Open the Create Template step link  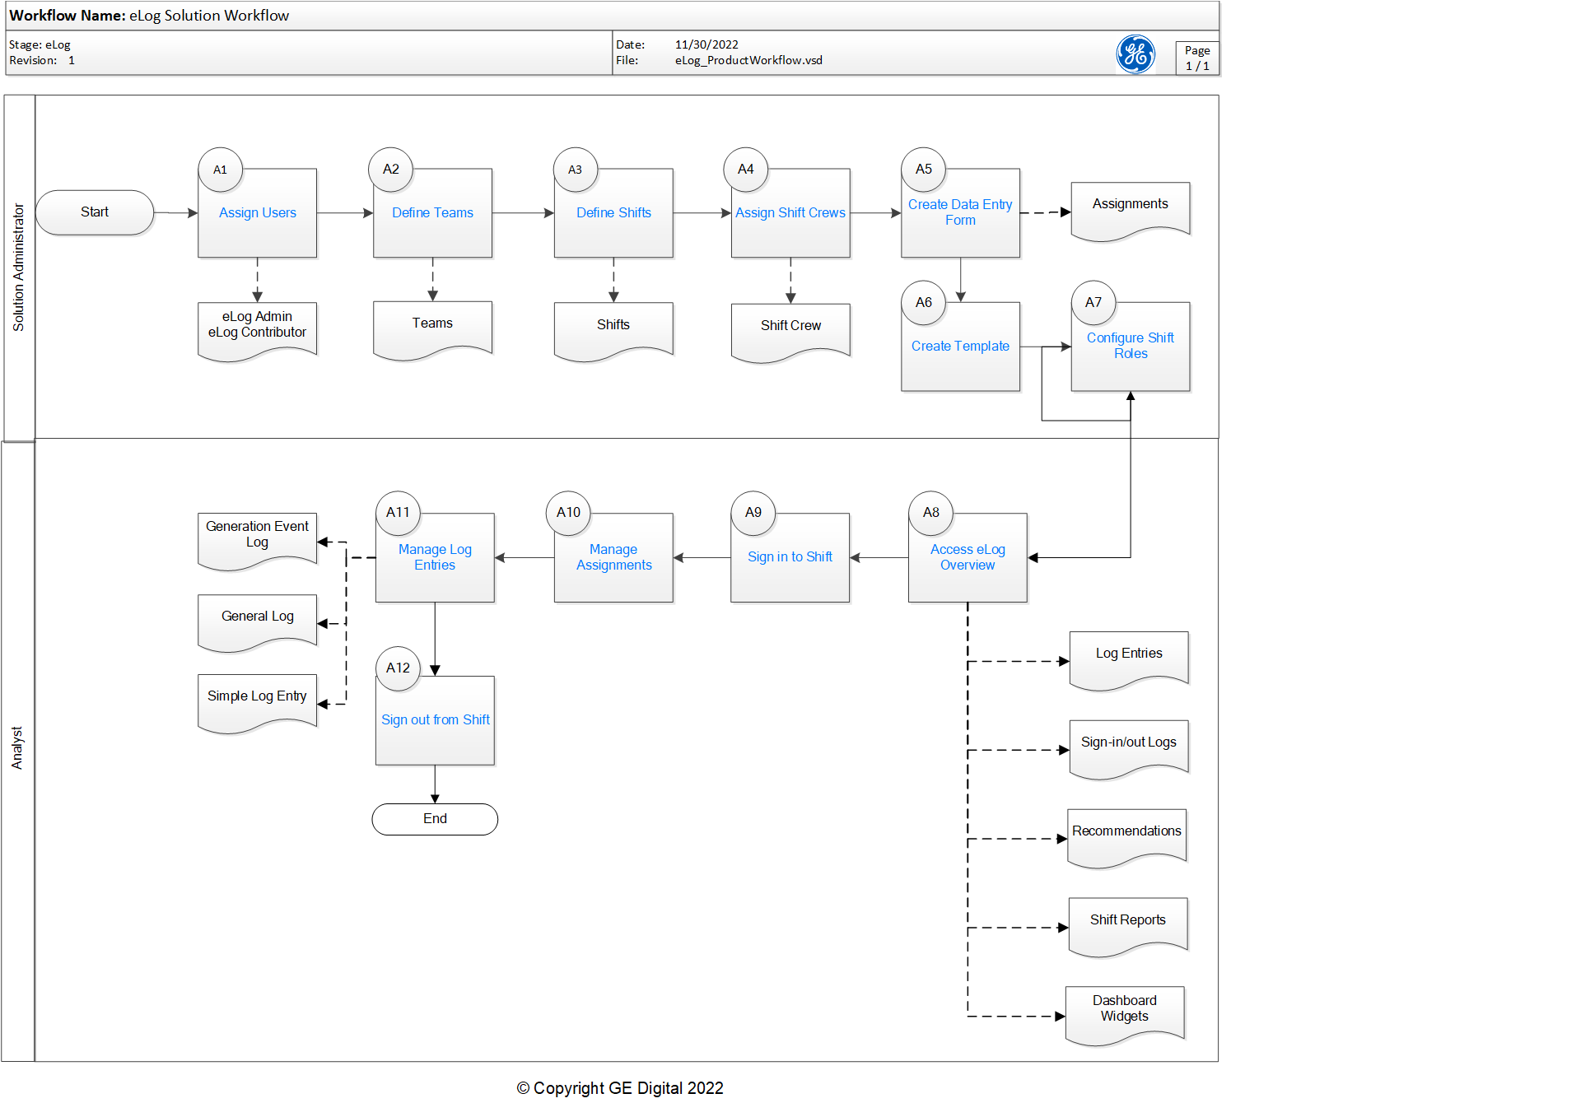point(960,346)
